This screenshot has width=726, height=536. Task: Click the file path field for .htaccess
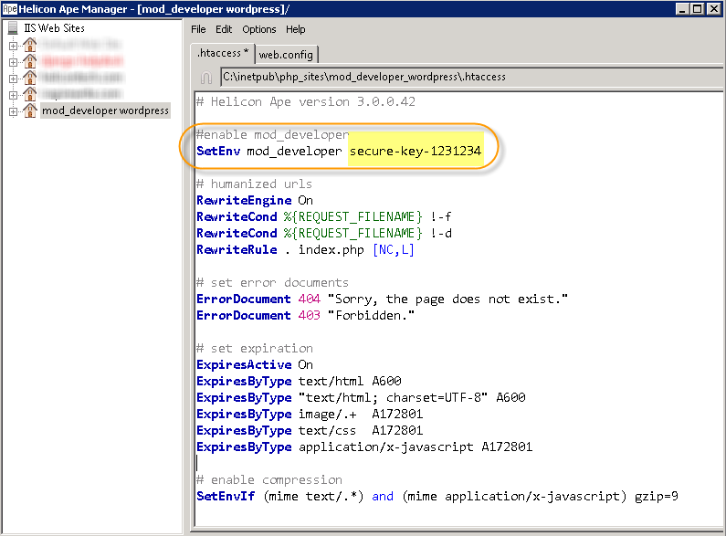click(472, 77)
